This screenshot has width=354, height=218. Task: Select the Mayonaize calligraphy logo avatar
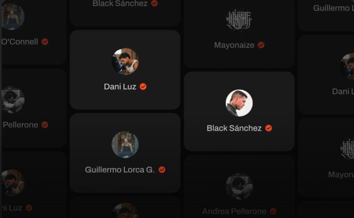tap(239, 19)
